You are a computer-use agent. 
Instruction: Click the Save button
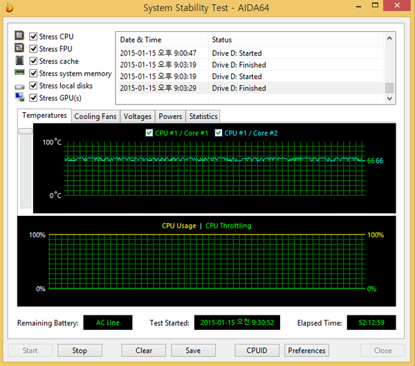coord(193,351)
